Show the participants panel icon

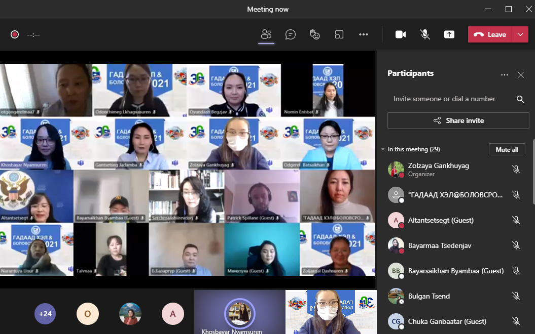pos(266,34)
